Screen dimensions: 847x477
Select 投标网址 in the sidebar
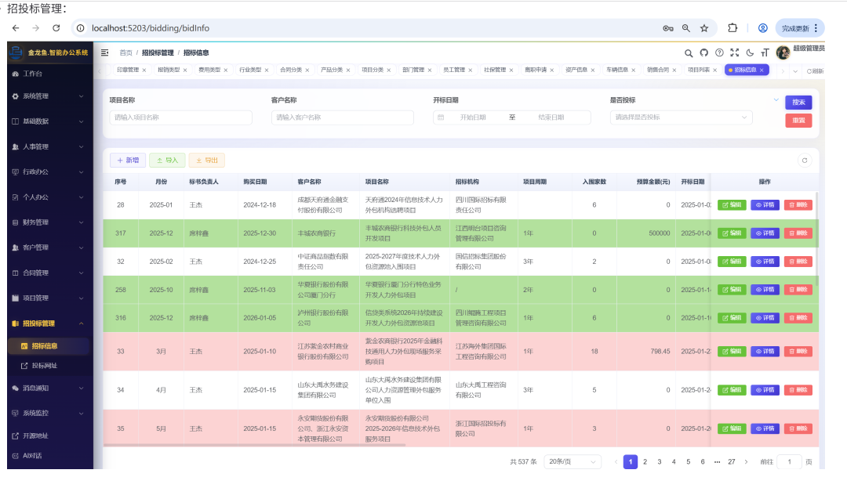44,366
